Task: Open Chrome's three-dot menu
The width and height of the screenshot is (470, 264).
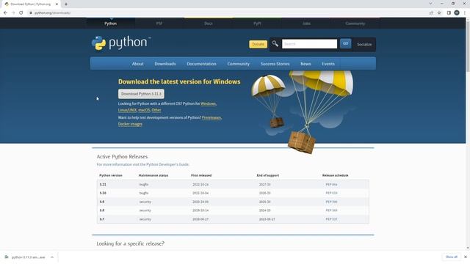Action: (465, 13)
